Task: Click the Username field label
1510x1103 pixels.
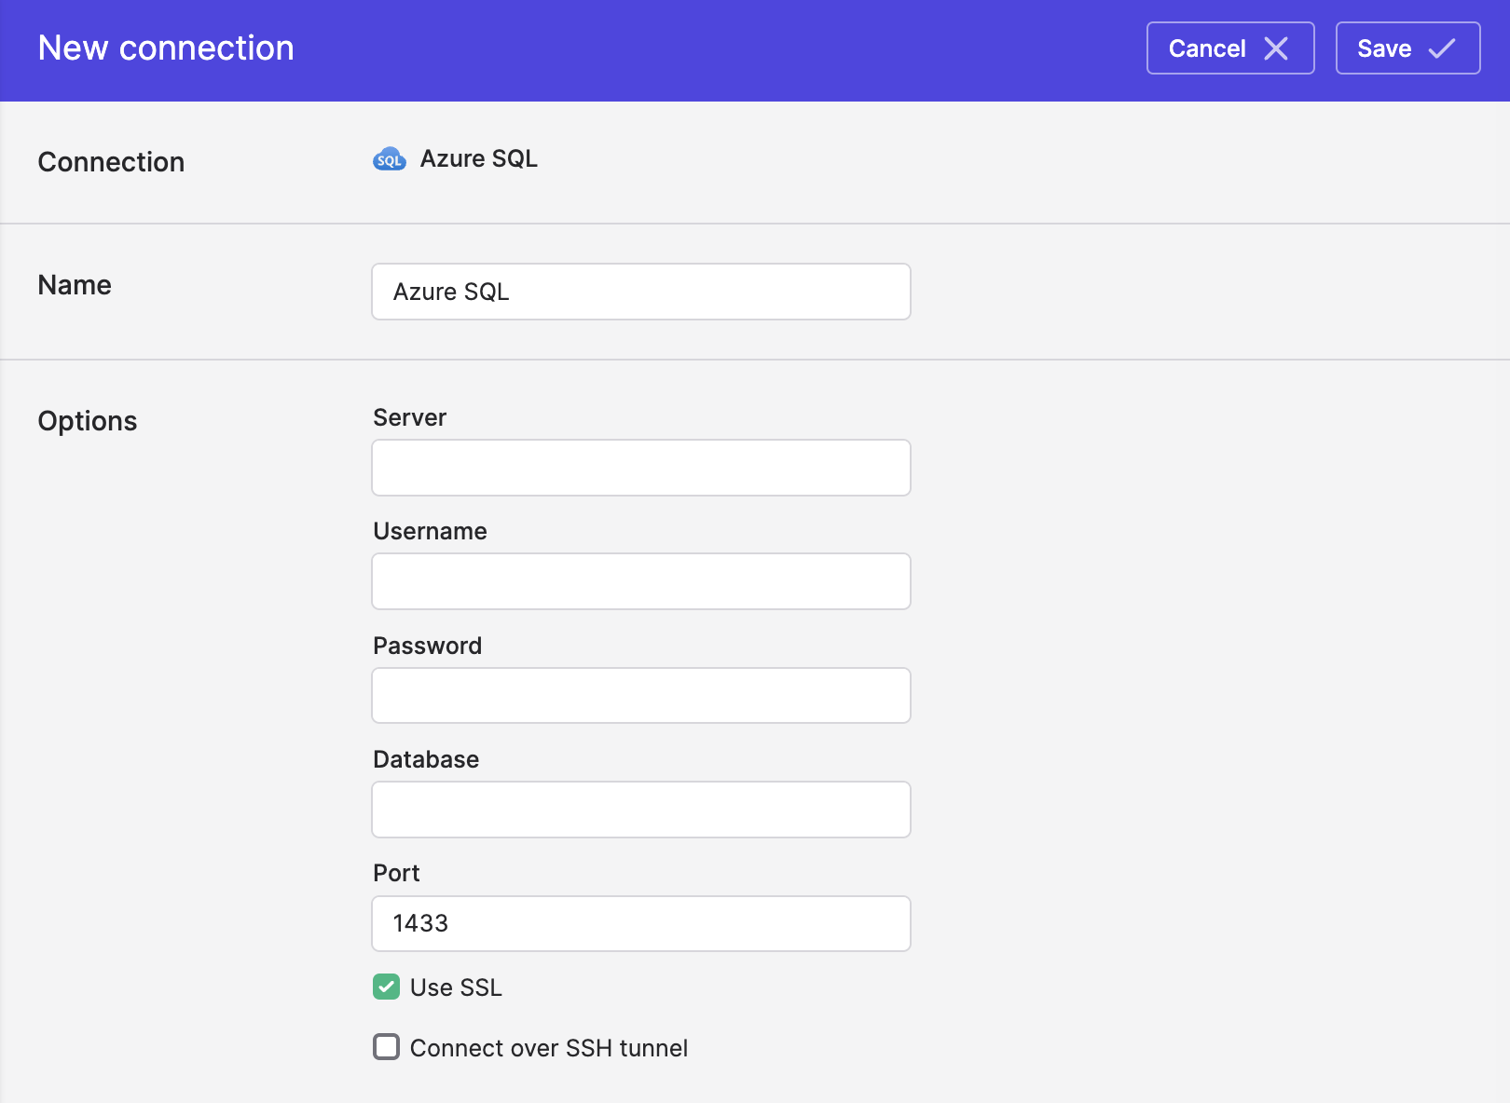Action: 430,531
